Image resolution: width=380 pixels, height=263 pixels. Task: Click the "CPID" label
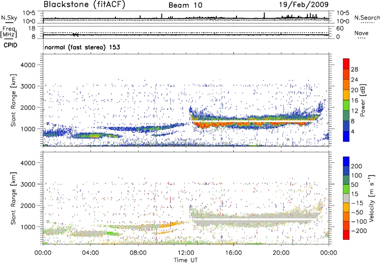tap(10, 45)
